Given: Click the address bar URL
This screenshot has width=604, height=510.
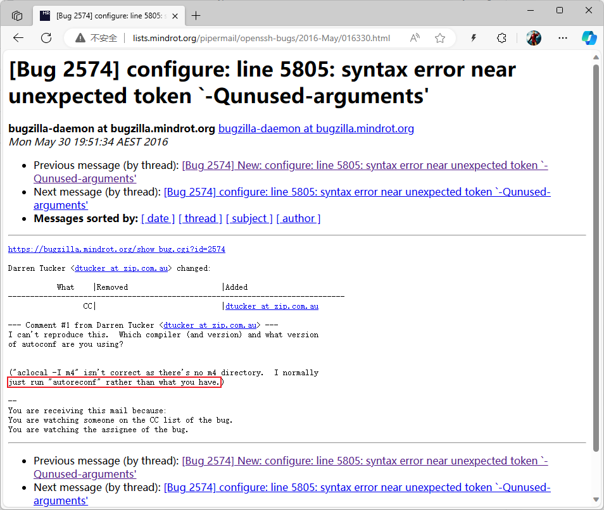Looking at the screenshot, I should click(261, 38).
